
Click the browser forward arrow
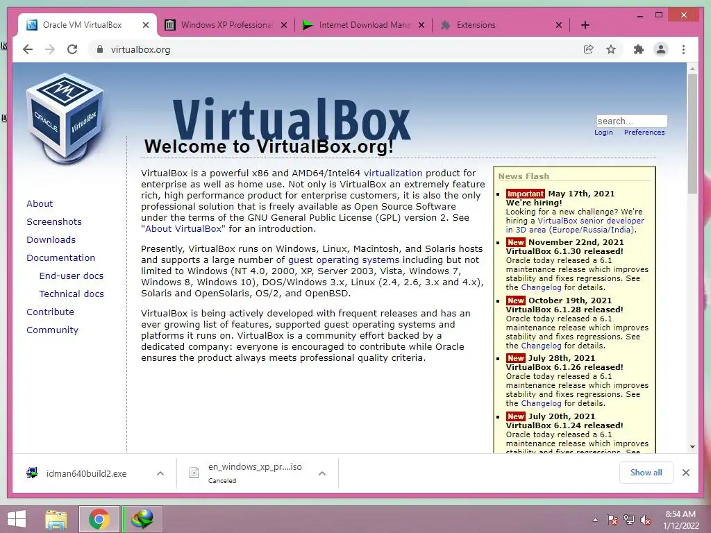[x=50, y=49]
